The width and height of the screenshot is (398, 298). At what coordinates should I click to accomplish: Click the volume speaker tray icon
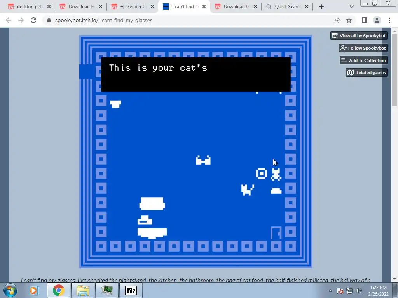click(359, 291)
